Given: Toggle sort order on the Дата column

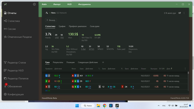Looking at the screenshot, I should 169,69.
